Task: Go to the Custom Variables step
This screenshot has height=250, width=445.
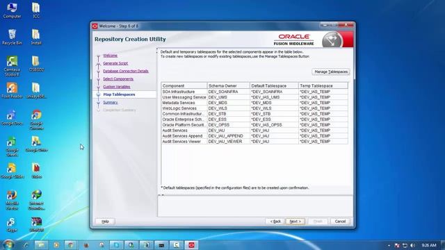Action: (116, 87)
